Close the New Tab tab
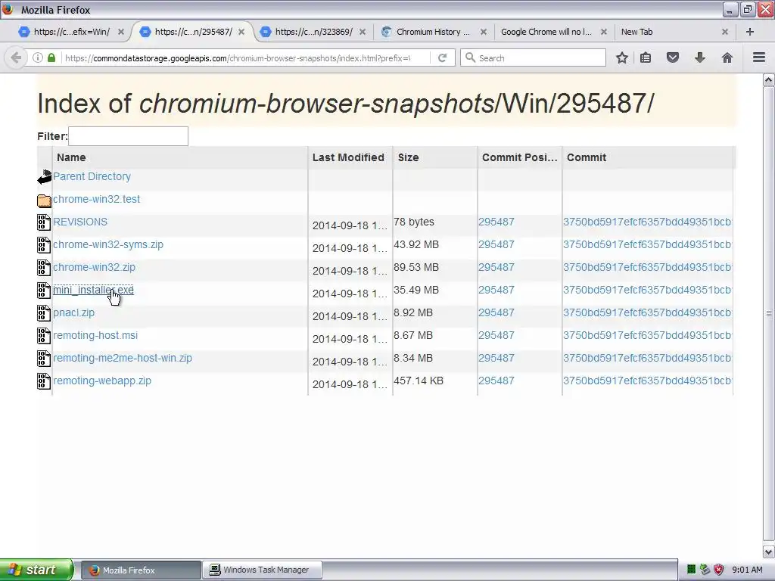 [724, 32]
